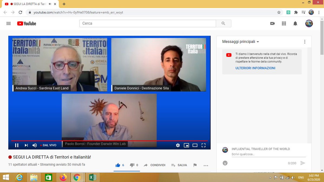Viewport: 324px width, 182px height.
Task: Open the Chrome extensions puzzle icon
Action: pyautogui.click(x=296, y=12)
